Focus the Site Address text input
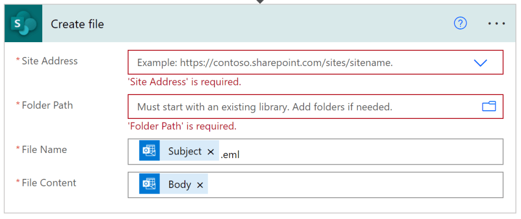 point(295,63)
